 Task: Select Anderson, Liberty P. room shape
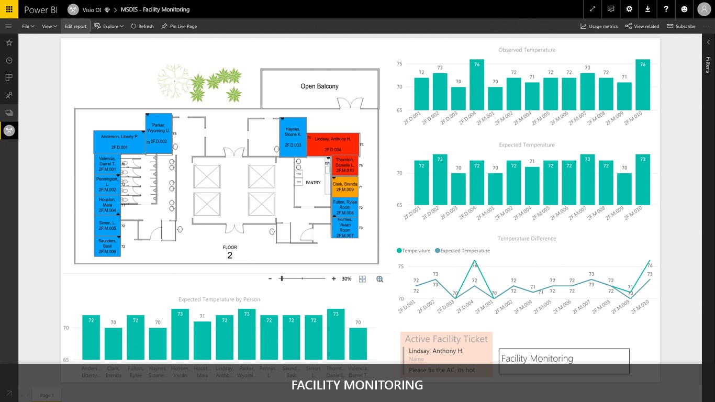(119, 142)
